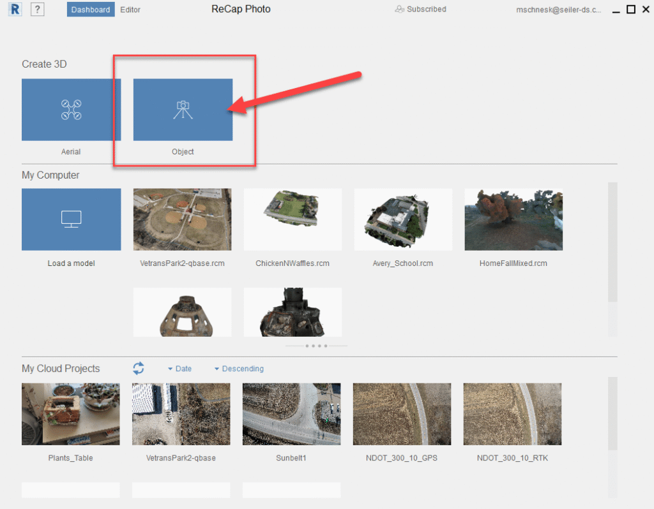Open the HomeFallMixed.rcm model
654x509 pixels.
tap(513, 219)
